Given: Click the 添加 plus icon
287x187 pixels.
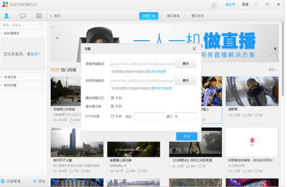Looking at the screenshot, I should [35, 181].
